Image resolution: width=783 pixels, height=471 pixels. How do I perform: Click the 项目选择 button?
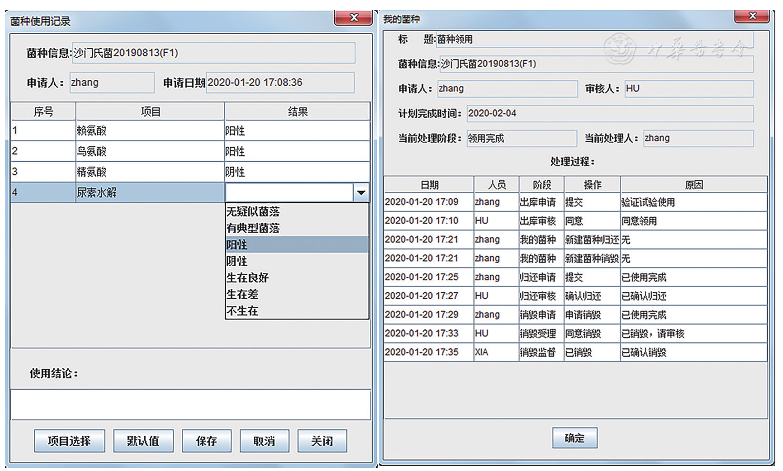click(69, 441)
